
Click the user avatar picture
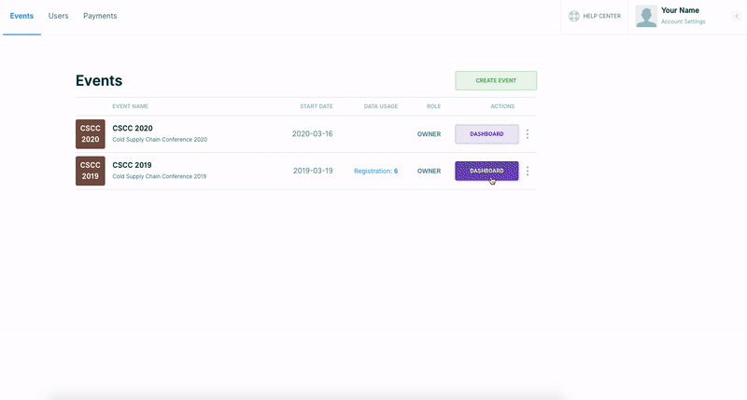coord(646,16)
